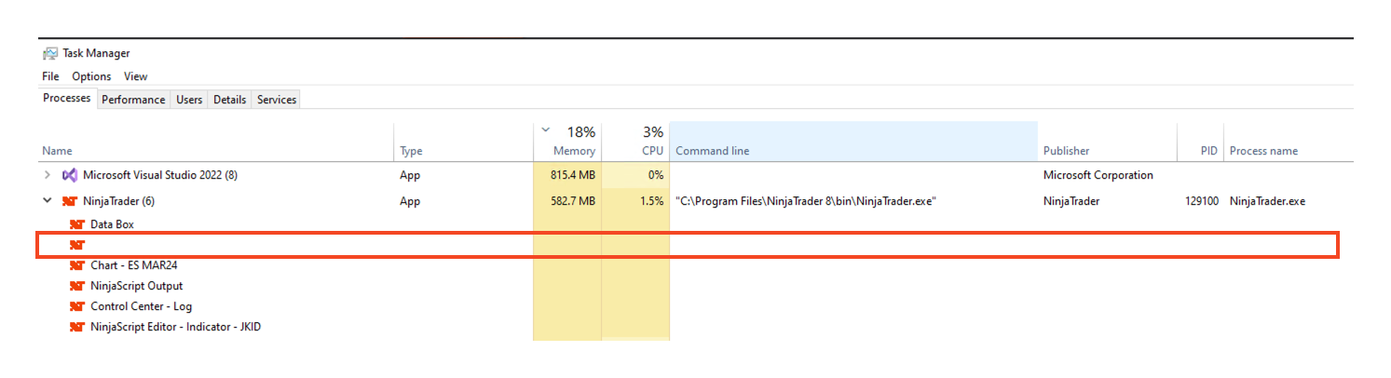Click the Microsoft Visual Studio 2022 icon

70,175
